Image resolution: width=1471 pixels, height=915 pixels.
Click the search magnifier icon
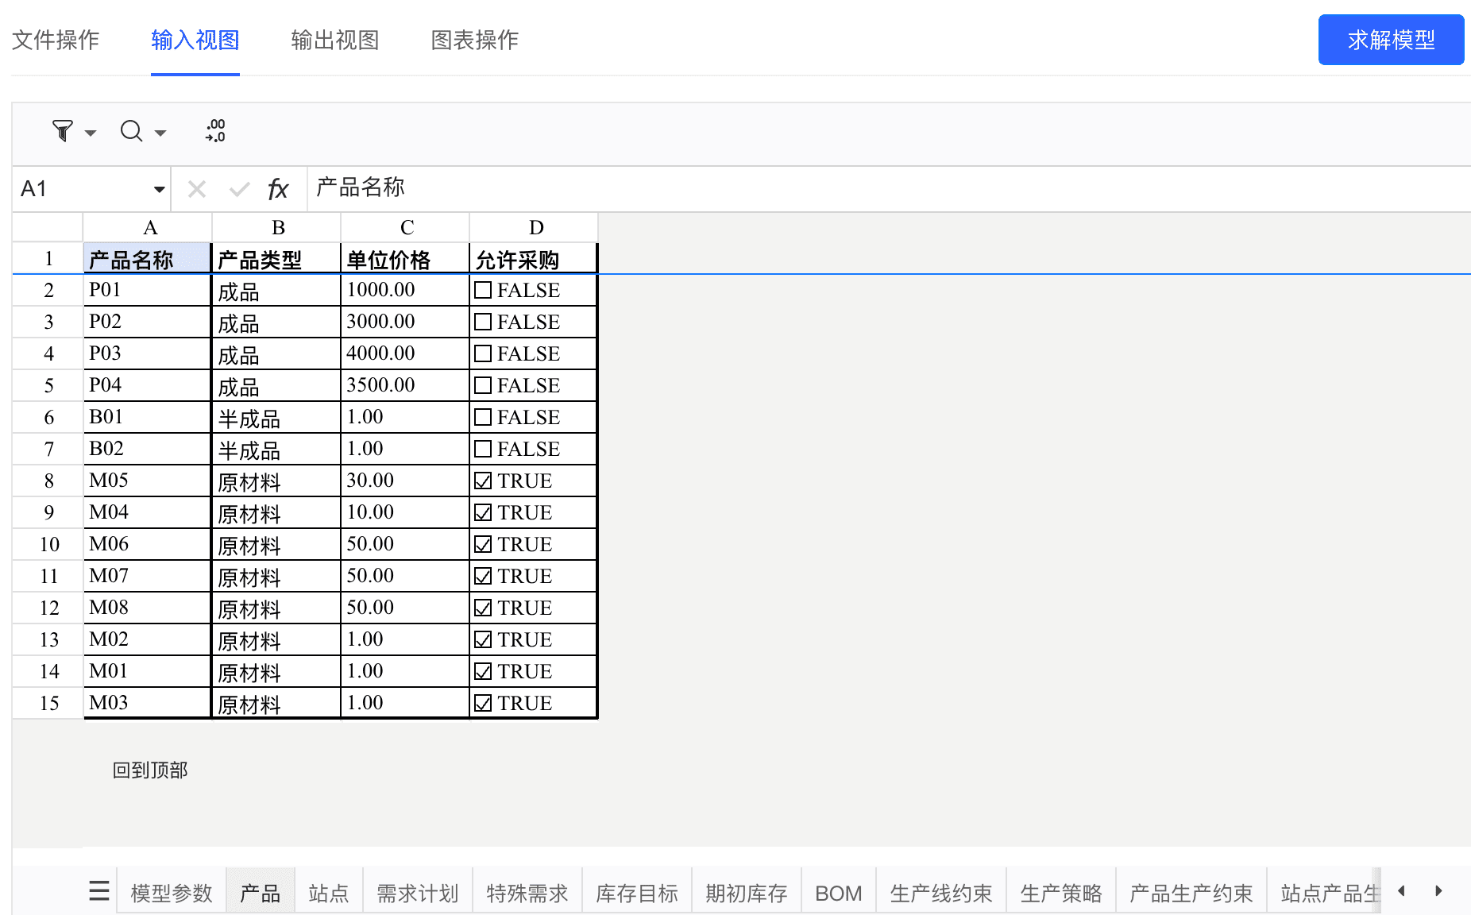pyautogui.click(x=131, y=131)
